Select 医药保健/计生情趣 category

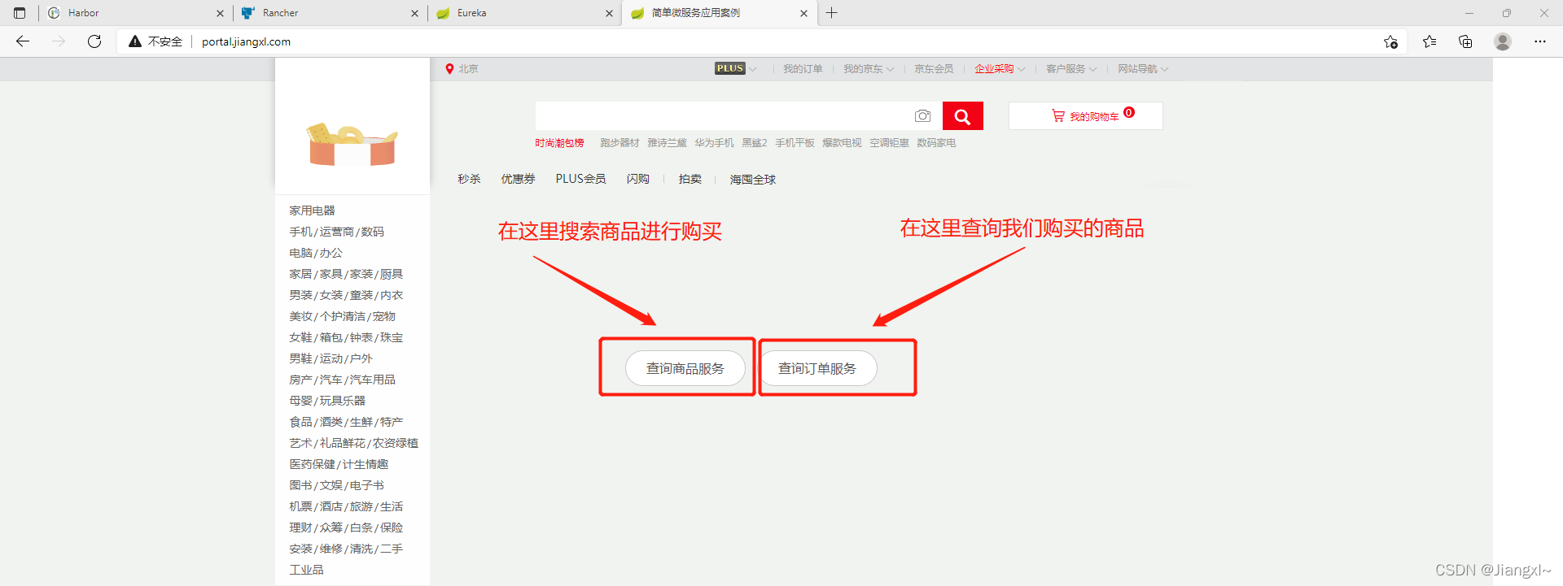click(x=339, y=464)
